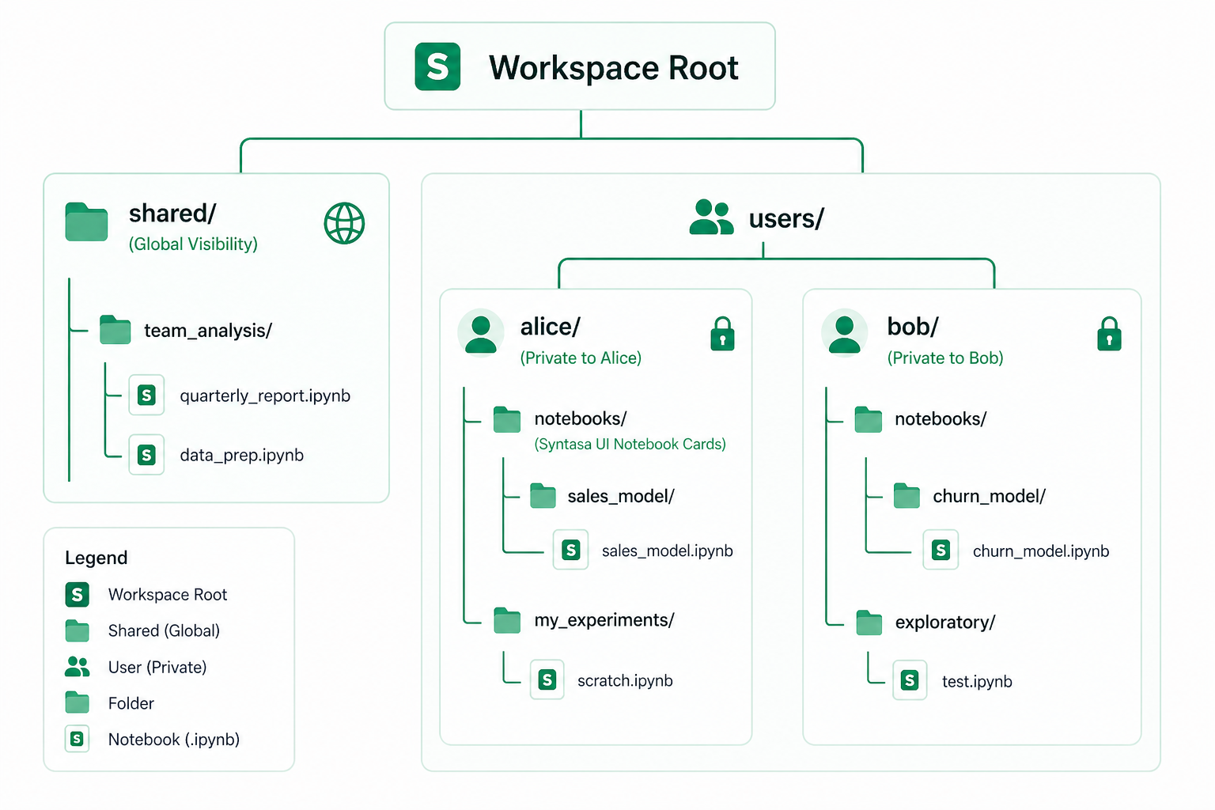Click the globe icon for shared visibility
This screenshot has width=1215, height=810.
pos(344,223)
